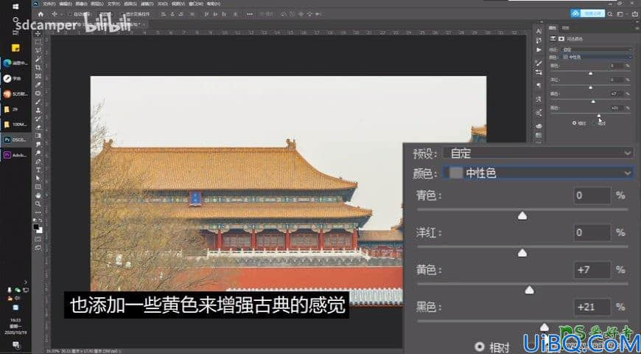Select the 相对 radio in small Properties panel

[x=575, y=122]
